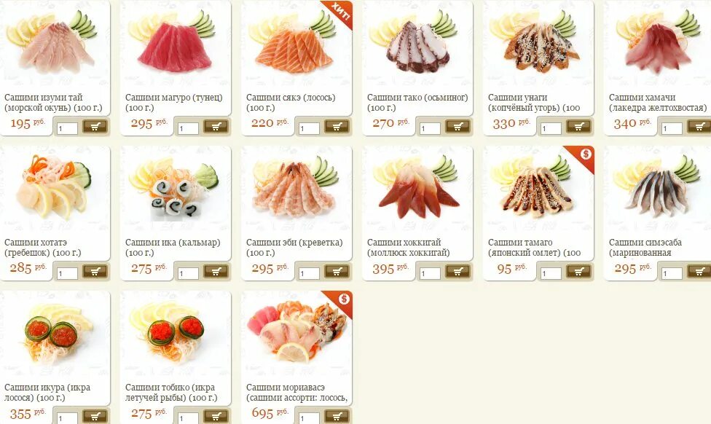
Task: Add Сашими хотатэ (гребешок) to cart
Action: coord(95,272)
